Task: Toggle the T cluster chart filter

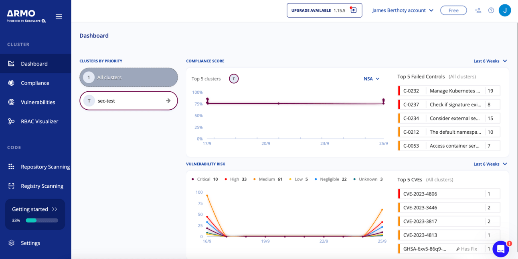Action: [234, 79]
